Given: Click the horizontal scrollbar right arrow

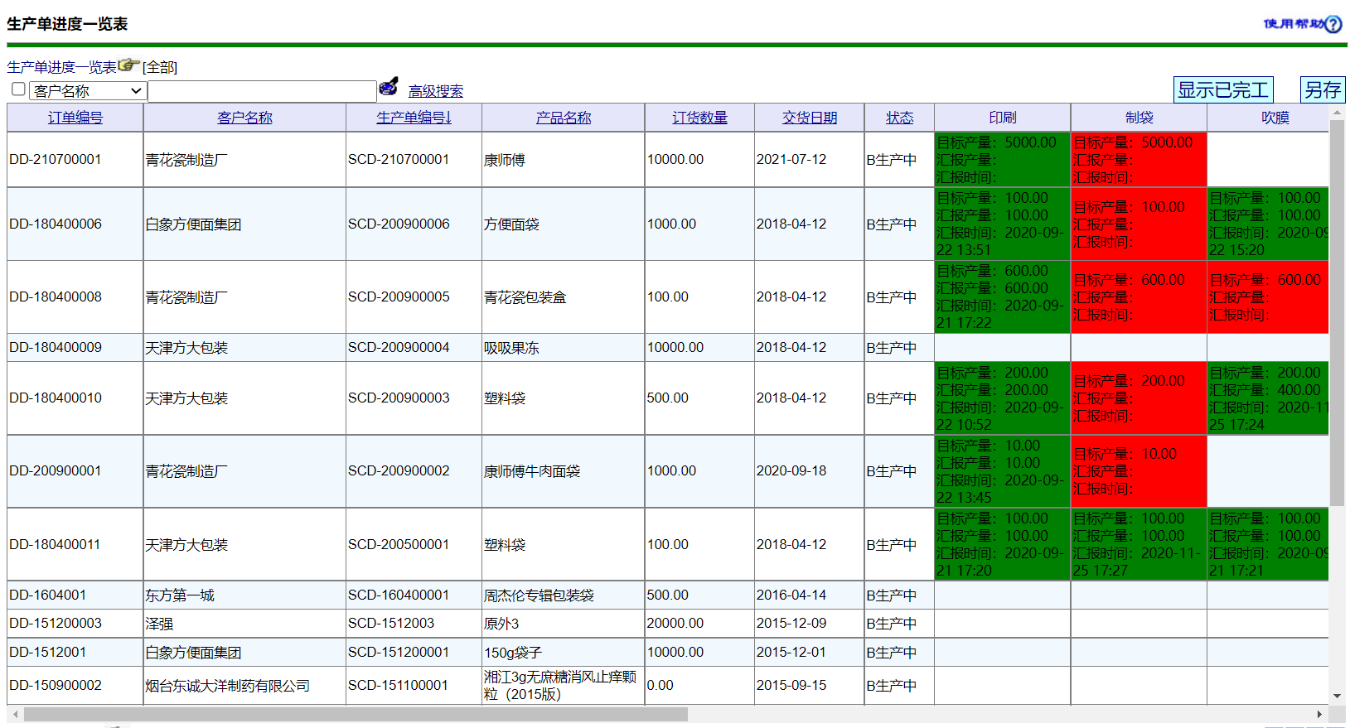Looking at the screenshot, I should click(x=1319, y=714).
